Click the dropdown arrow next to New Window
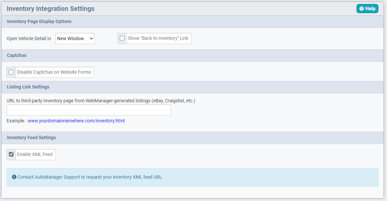The width and height of the screenshot is (387, 201). (x=91, y=38)
